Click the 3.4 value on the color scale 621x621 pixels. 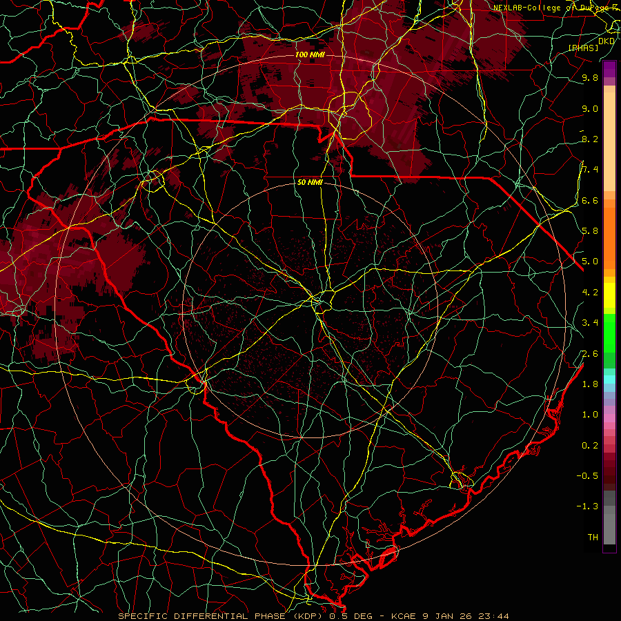(x=590, y=323)
